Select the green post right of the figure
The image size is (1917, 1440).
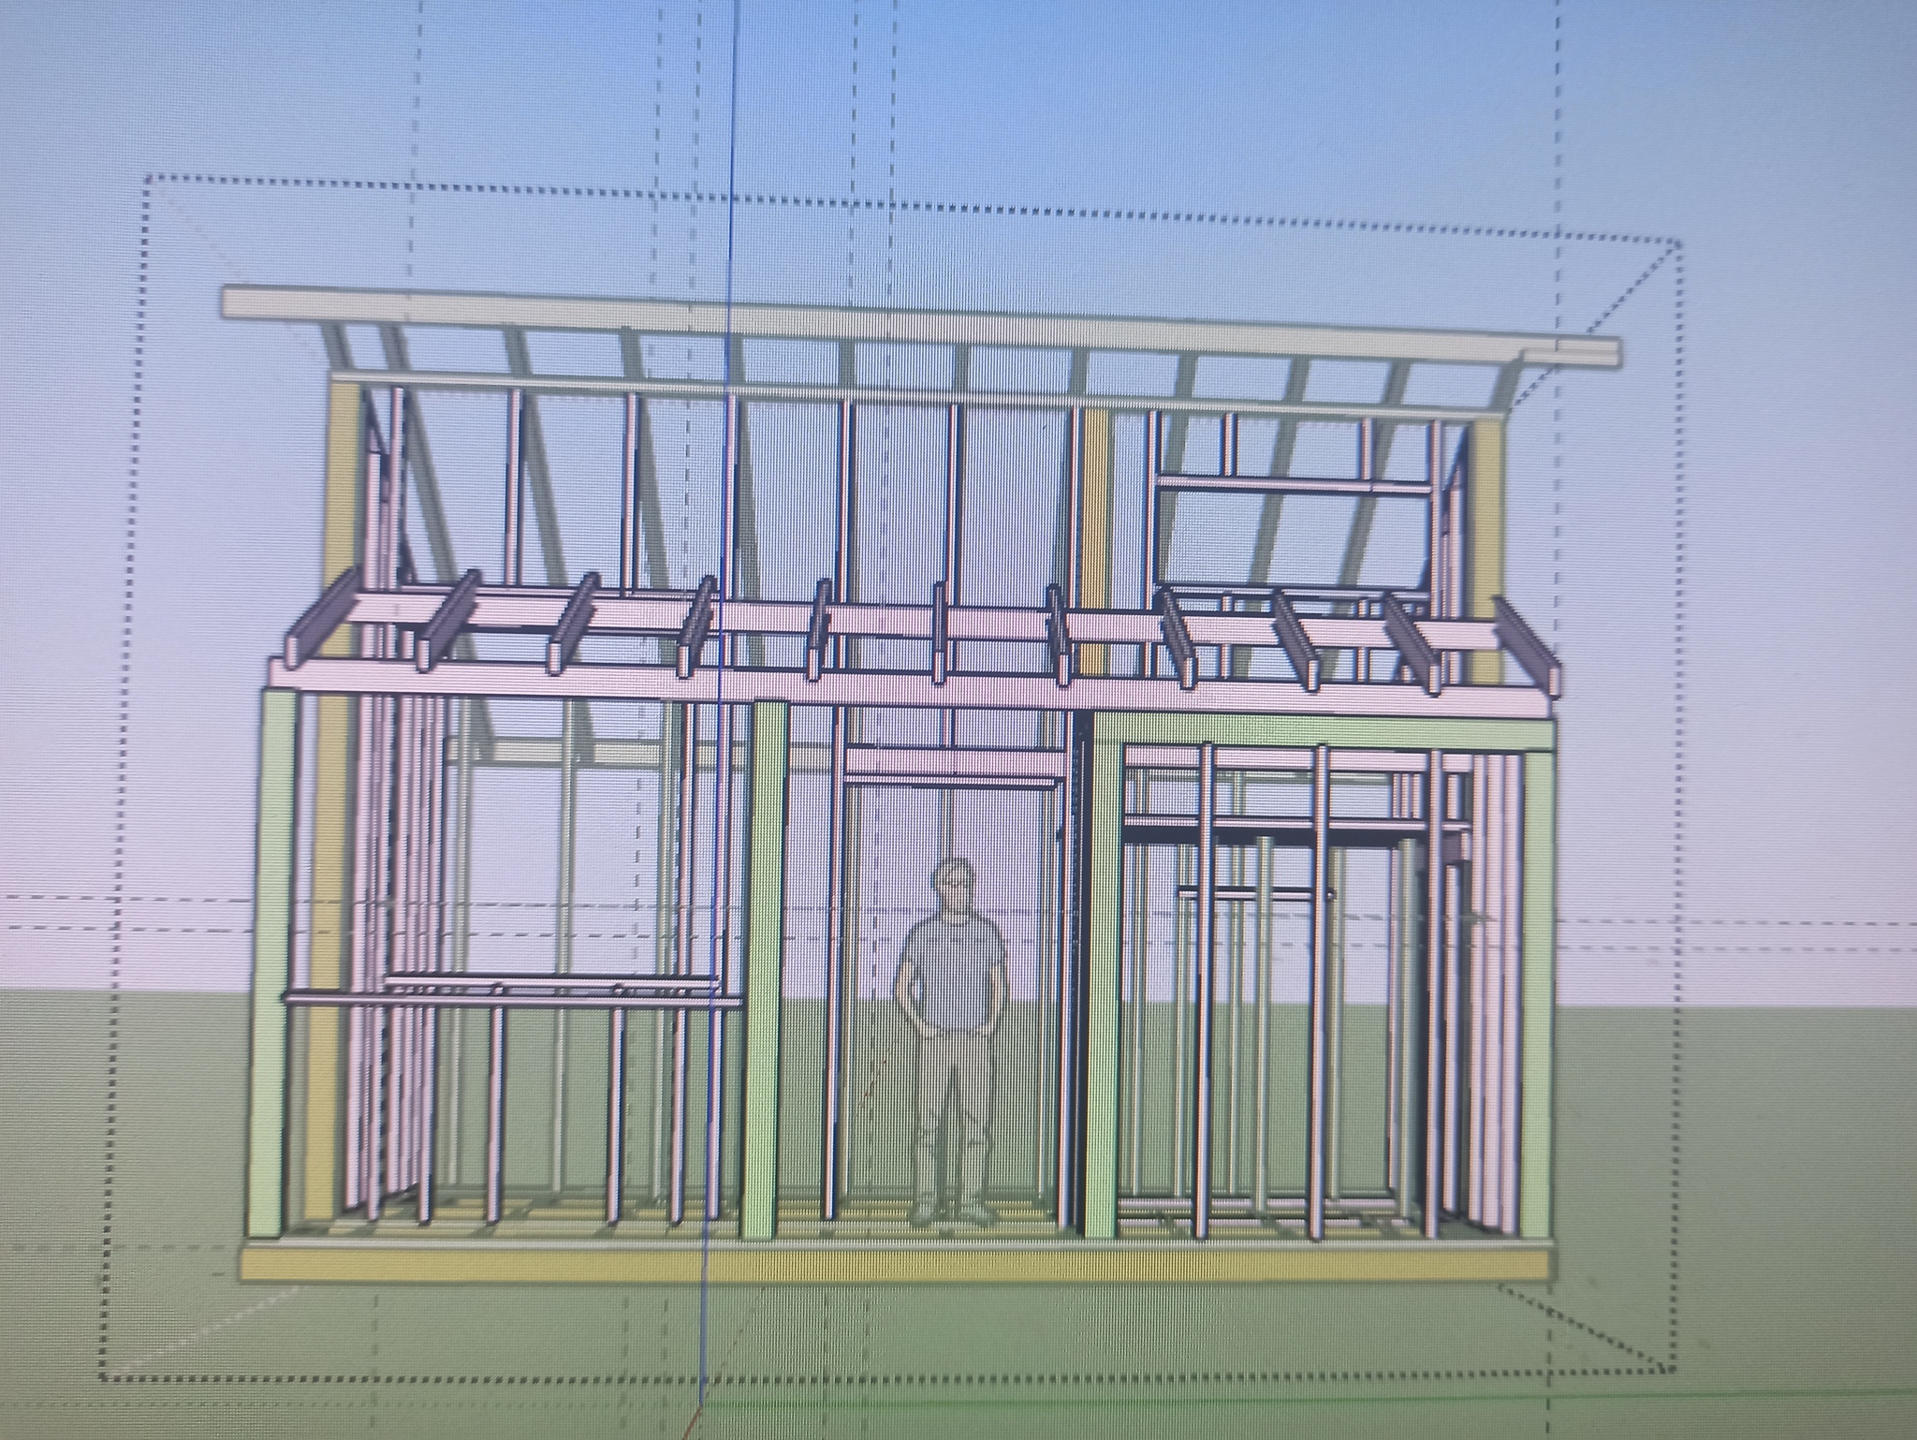pos(1103,977)
